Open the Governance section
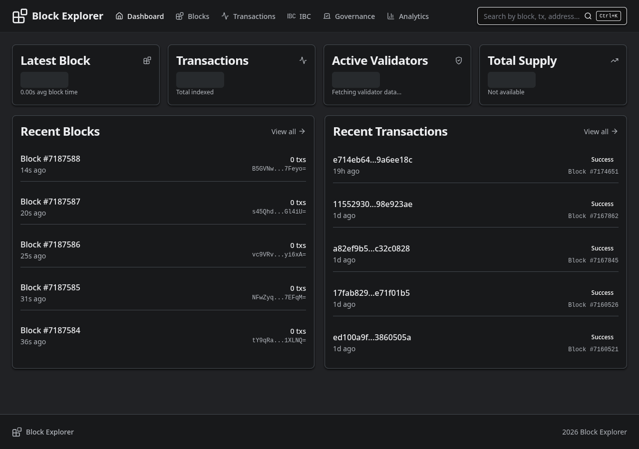 pyautogui.click(x=349, y=16)
